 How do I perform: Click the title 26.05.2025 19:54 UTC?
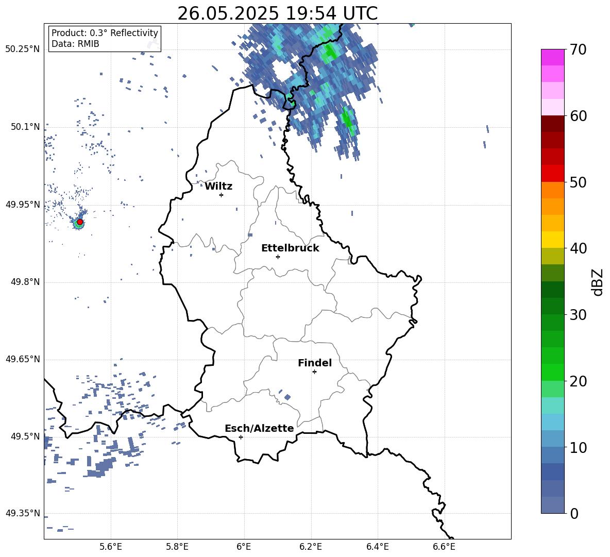(278, 13)
